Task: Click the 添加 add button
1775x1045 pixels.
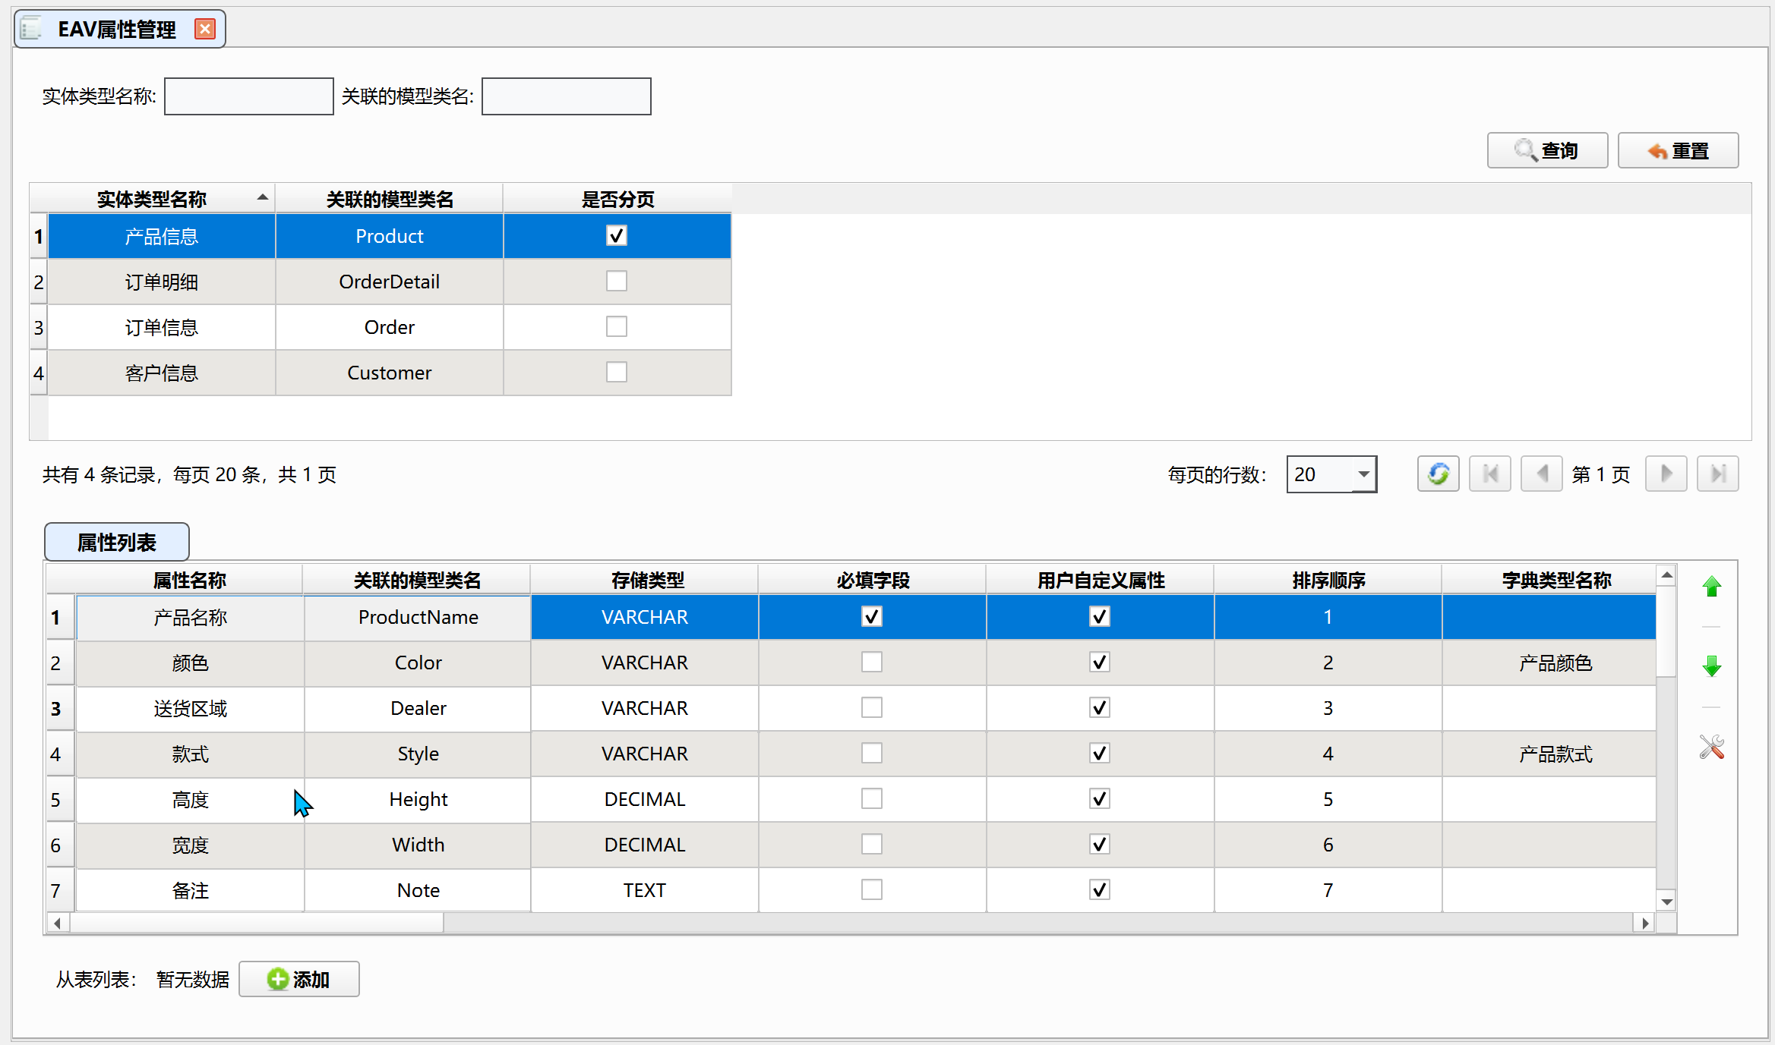Action: (x=298, y=979)
